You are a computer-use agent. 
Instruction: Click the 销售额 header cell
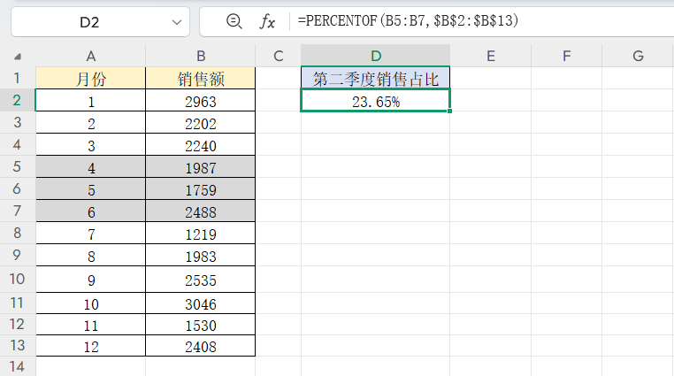(x=200, y=79)
